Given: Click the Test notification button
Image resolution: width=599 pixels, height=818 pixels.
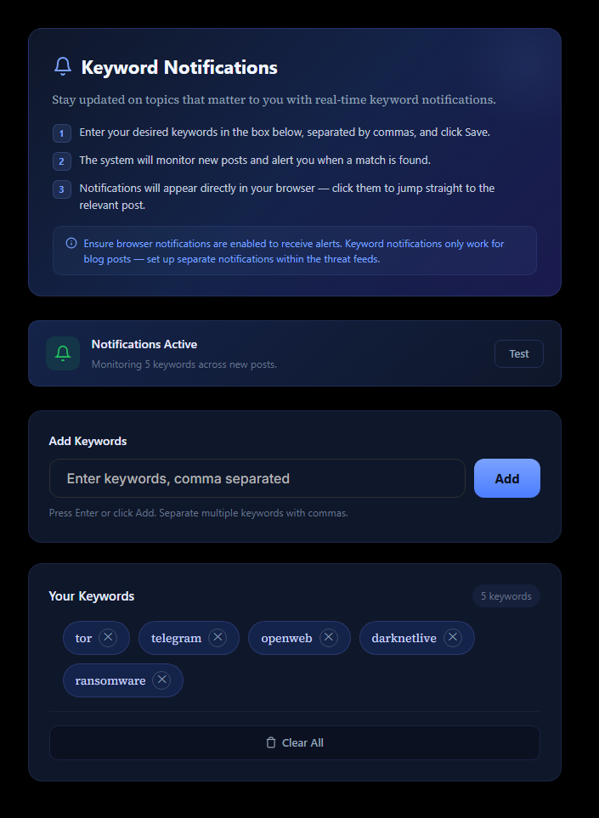Looking at the screenshot, I should (518, 353).
